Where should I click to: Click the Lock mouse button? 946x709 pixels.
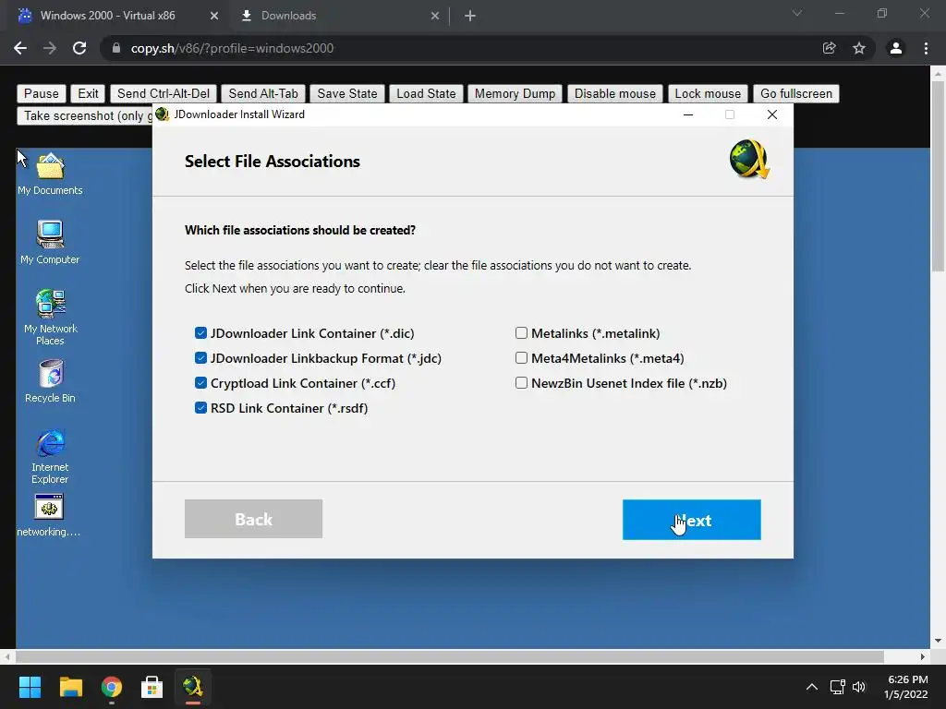(708, 93)
